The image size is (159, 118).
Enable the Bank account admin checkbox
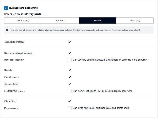click(x=70, y=60)
